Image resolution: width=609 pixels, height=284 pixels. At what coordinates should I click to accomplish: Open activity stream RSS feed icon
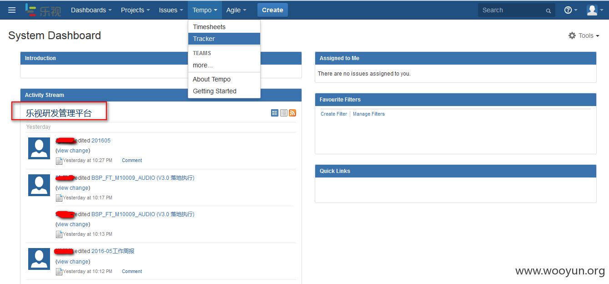pos(292,113)
